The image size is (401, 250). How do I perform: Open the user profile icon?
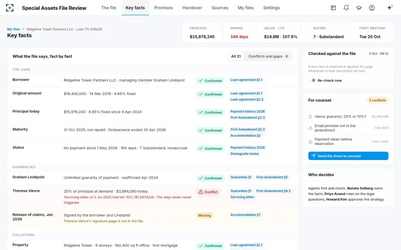[x=372, y=8]
